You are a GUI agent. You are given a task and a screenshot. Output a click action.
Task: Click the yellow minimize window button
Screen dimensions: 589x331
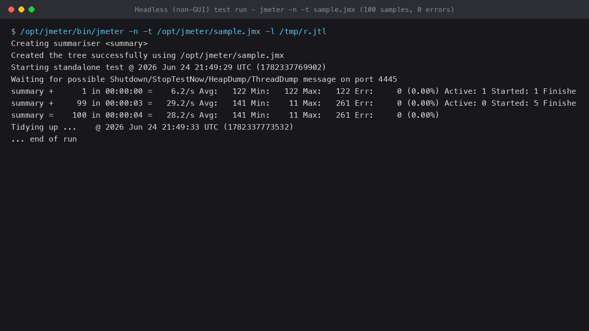click(21, 9)
